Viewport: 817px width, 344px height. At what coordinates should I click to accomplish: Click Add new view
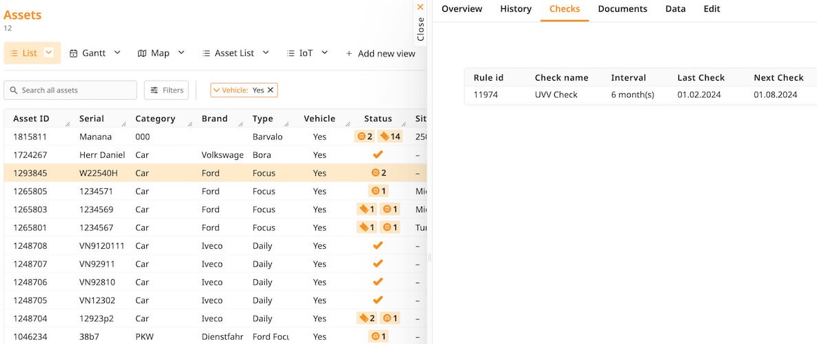pos(380,53)
